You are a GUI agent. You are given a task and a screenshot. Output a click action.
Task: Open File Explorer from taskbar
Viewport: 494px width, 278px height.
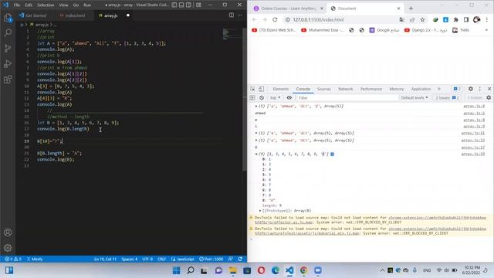tap(233, 270)
